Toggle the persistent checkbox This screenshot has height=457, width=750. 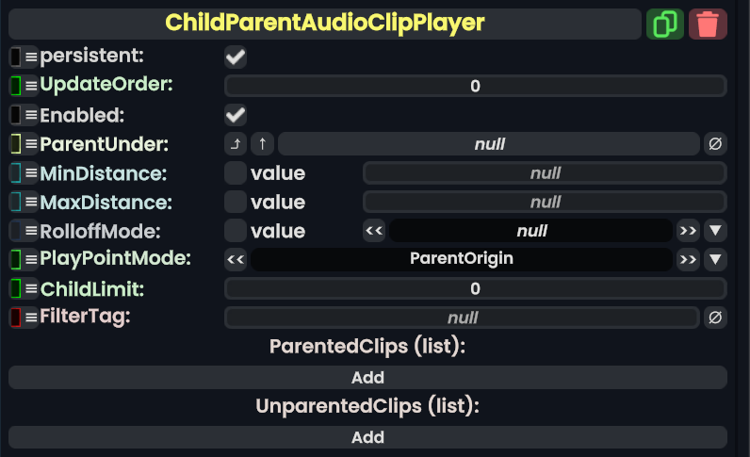[x=236, y=57]
